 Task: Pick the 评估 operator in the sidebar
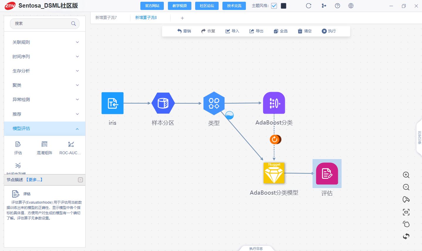(18, 148)
